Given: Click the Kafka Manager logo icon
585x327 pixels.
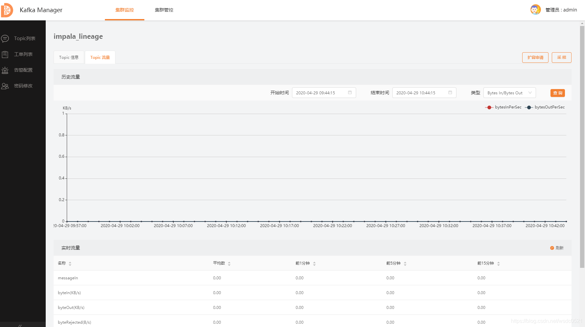Looking at the screenshot, I should coord(7,10).
